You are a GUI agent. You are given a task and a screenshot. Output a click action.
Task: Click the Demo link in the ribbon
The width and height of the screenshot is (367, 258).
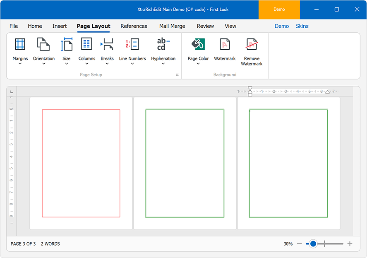coord(282,26)
